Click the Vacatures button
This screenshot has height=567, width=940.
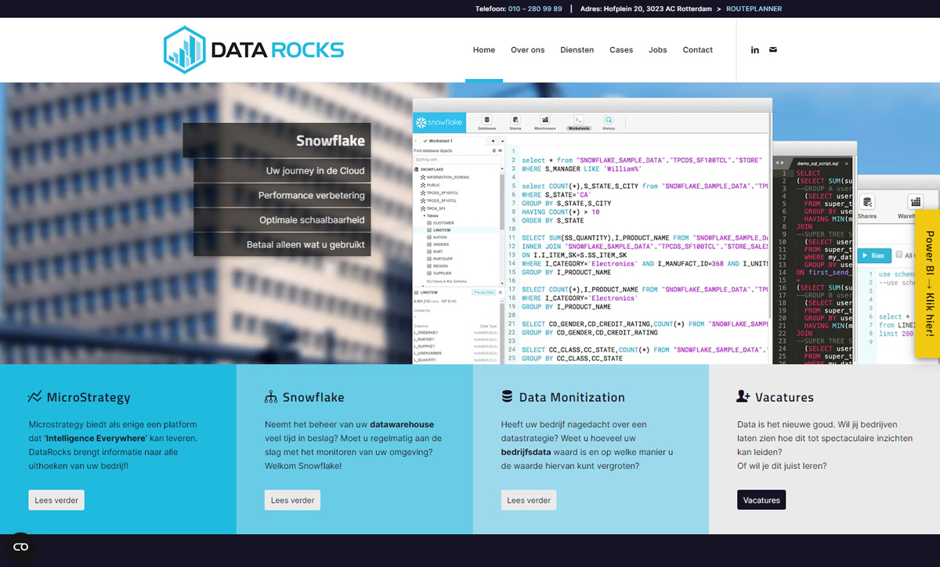coord(761,500)
